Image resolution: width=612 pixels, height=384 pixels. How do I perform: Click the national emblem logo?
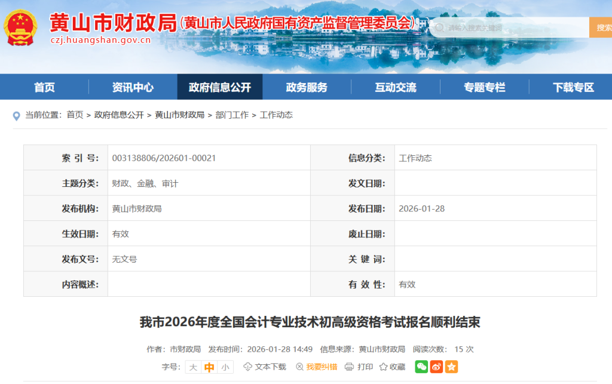(21, 28)
